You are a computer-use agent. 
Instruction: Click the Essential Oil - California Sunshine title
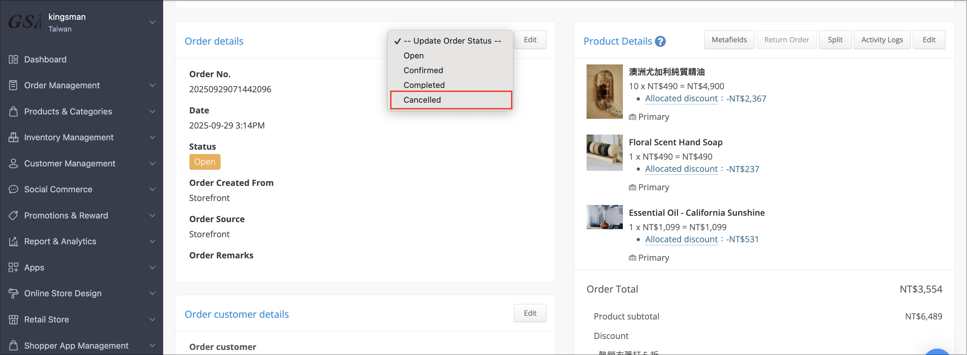pyautogui.click(x=696, y=213)
